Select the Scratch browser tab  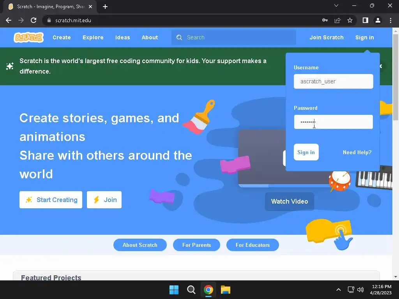pos(50,7)
